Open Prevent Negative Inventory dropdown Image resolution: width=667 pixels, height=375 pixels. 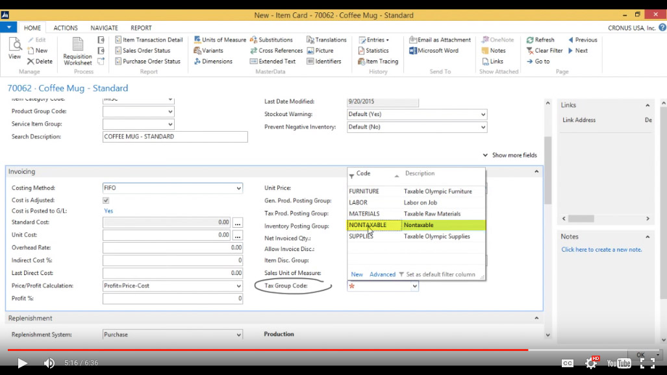point(483,127)
